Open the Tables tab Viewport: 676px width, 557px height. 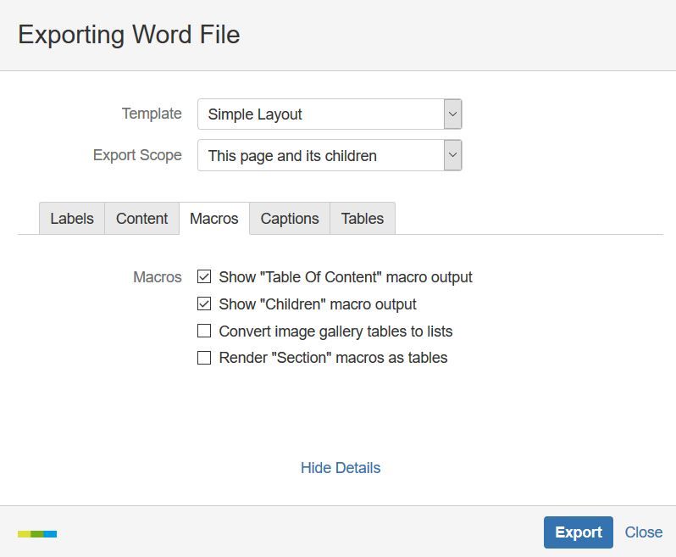[x=363, y=219]
